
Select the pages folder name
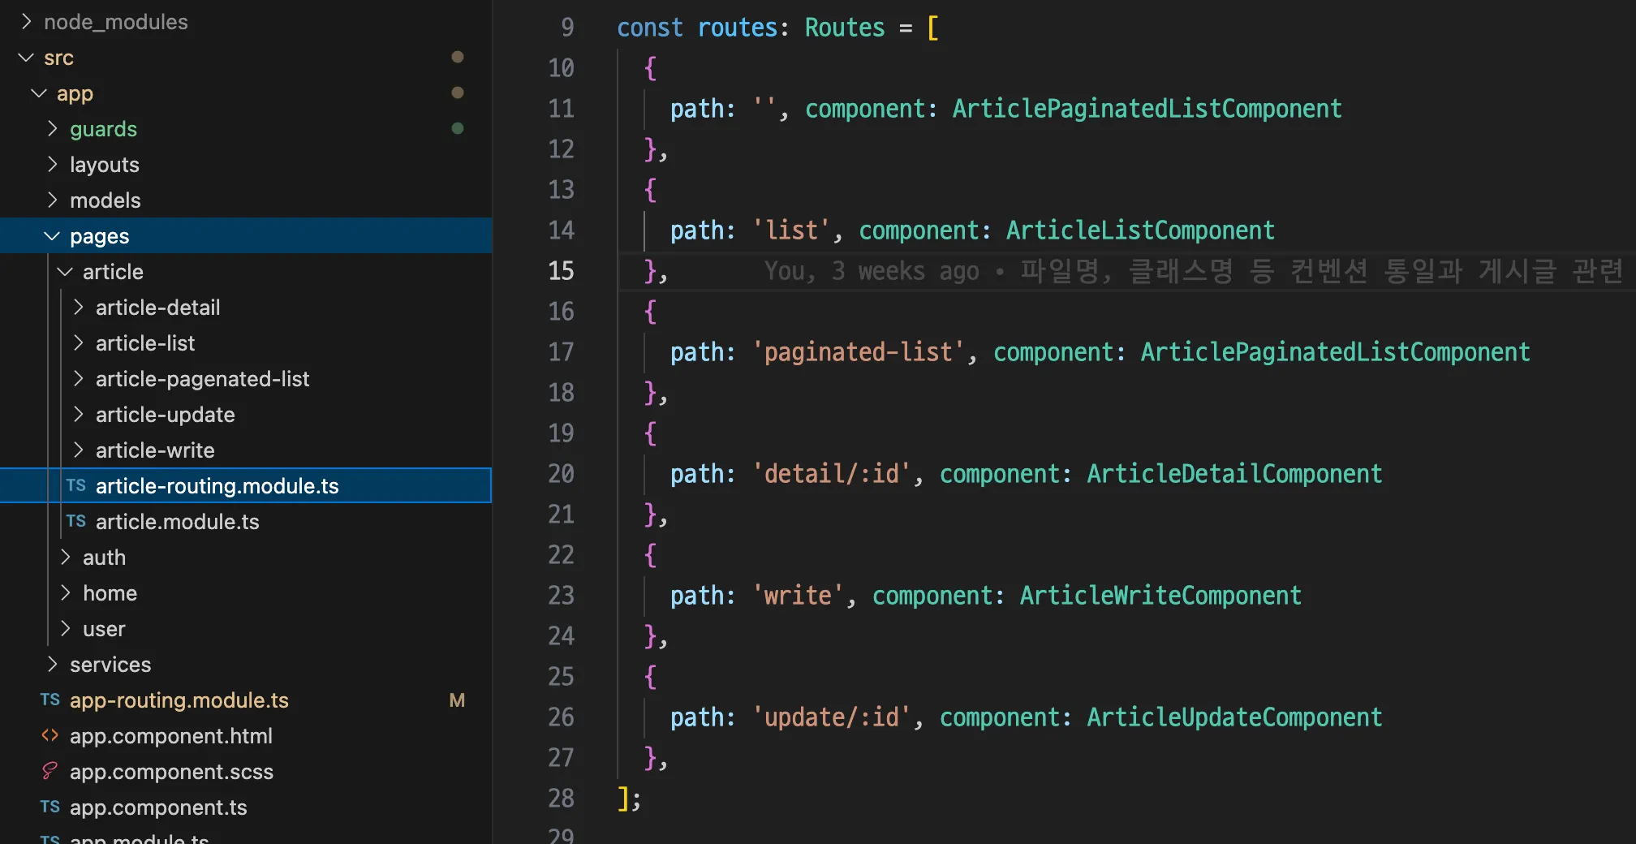pos(100,236)
